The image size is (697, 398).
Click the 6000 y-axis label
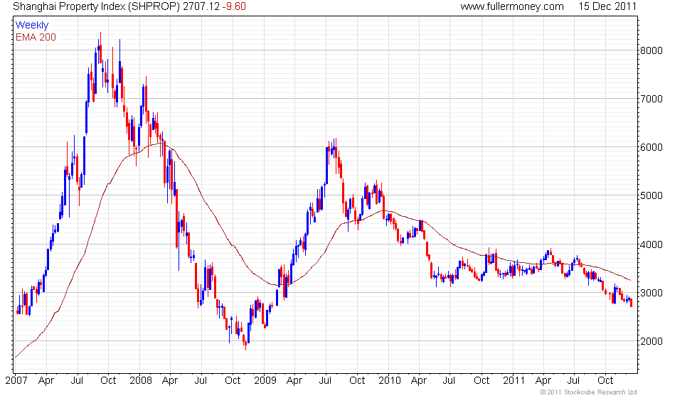[651, 148]
